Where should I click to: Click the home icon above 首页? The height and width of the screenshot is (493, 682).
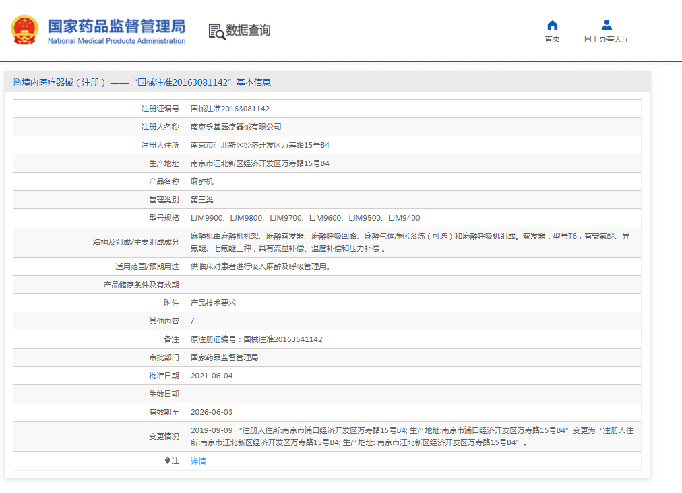[552, 25]
